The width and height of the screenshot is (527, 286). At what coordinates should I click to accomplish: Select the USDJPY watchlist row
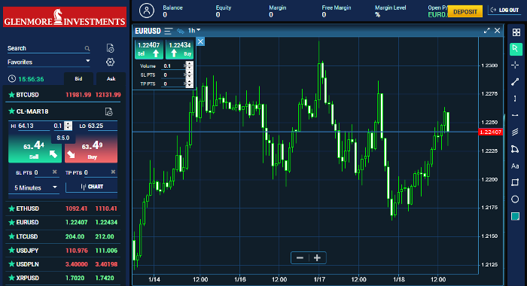pyautogui.click(x=63, y=251)
